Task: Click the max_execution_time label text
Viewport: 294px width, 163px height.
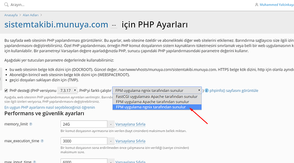Action: pos(22,141)
